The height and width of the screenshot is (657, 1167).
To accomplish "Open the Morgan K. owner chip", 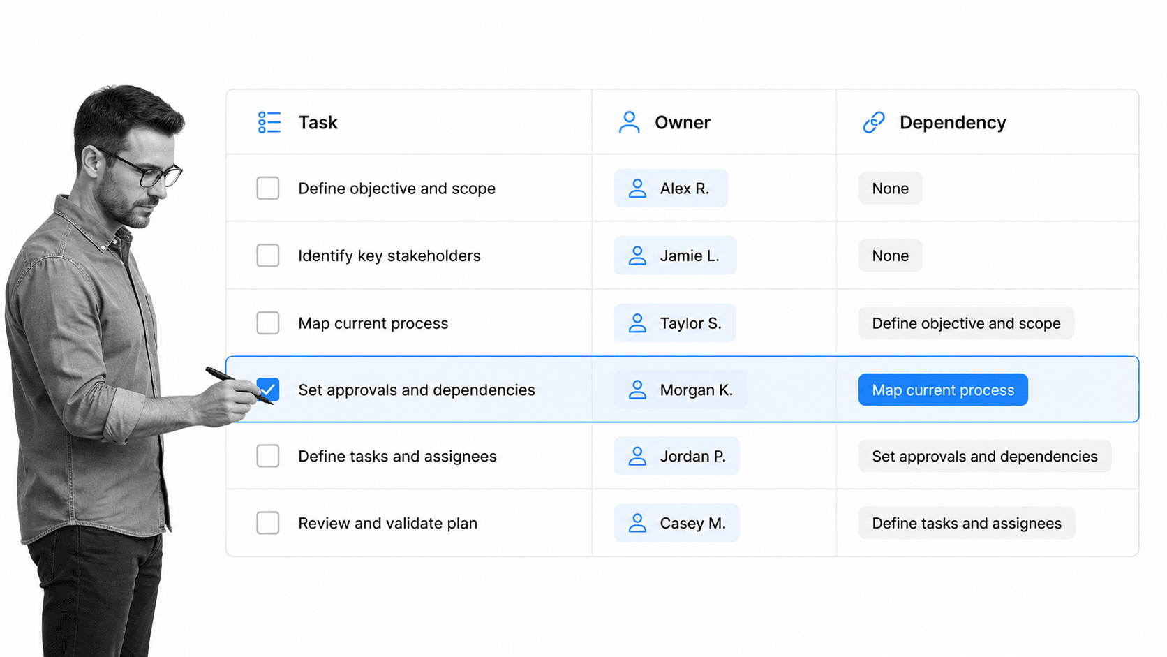I will point(681,390).
